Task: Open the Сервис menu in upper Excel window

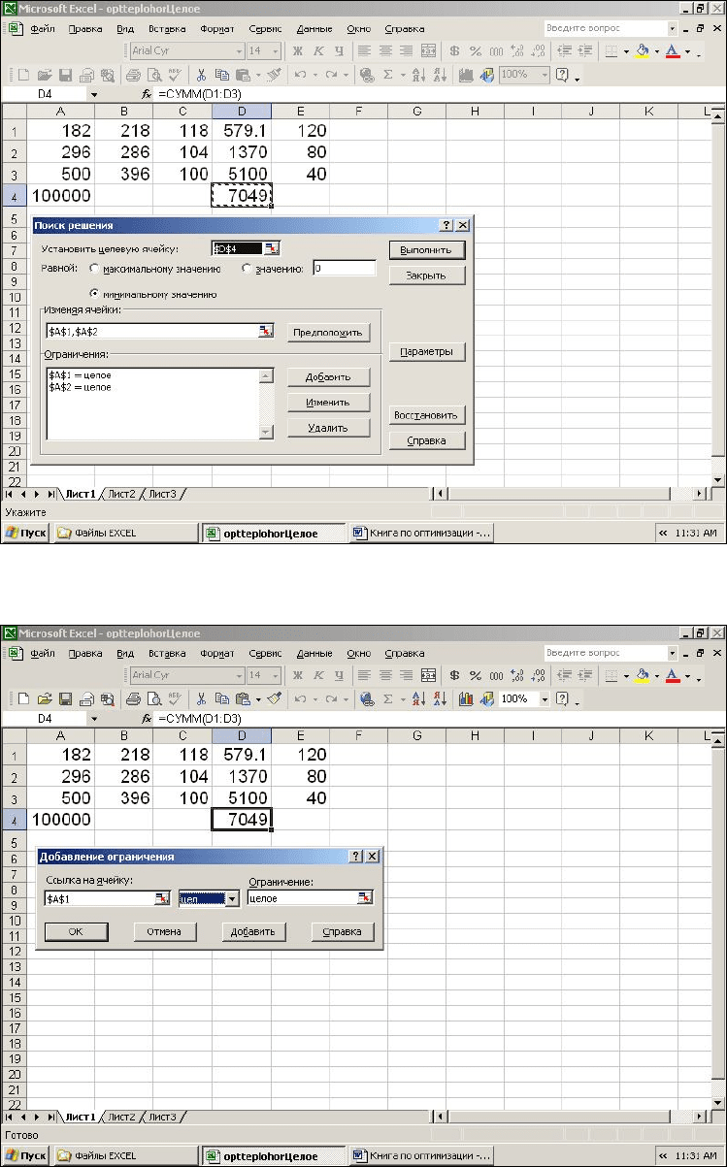Action: click(x=265, y=29)
